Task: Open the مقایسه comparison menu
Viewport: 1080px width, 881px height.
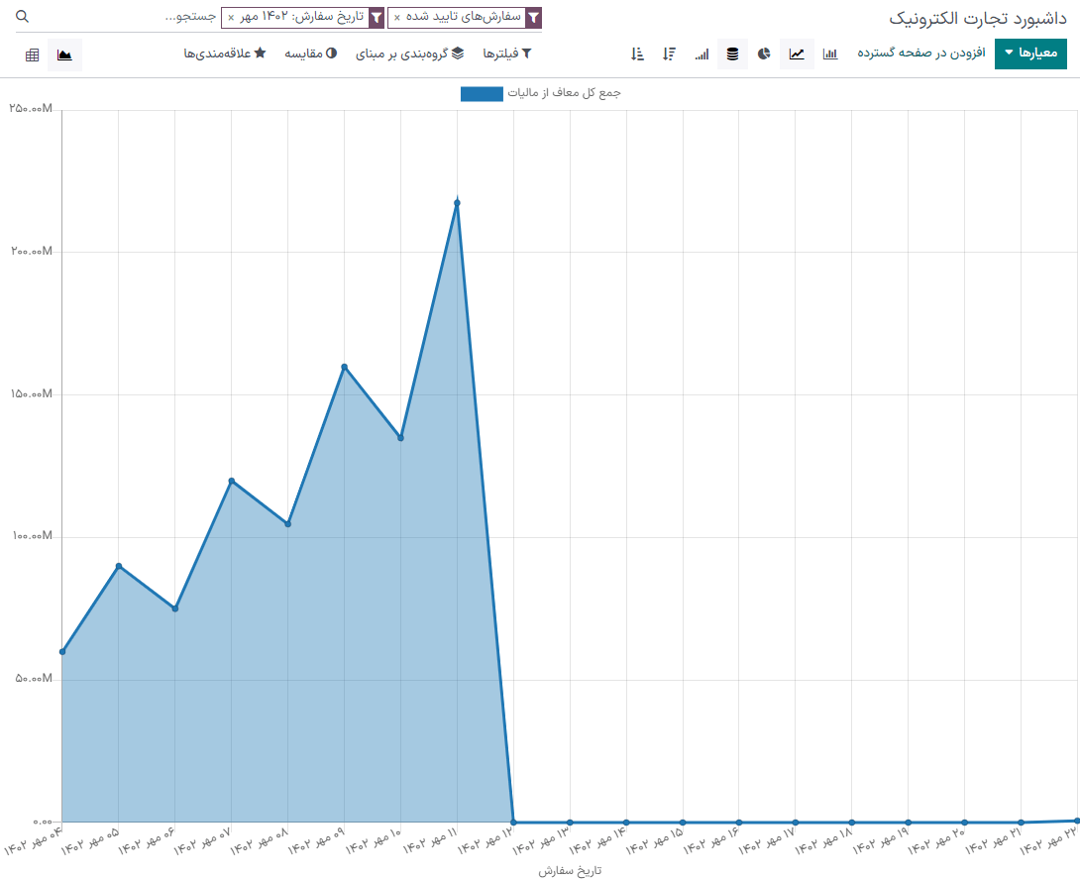Action: pos(310,54)
